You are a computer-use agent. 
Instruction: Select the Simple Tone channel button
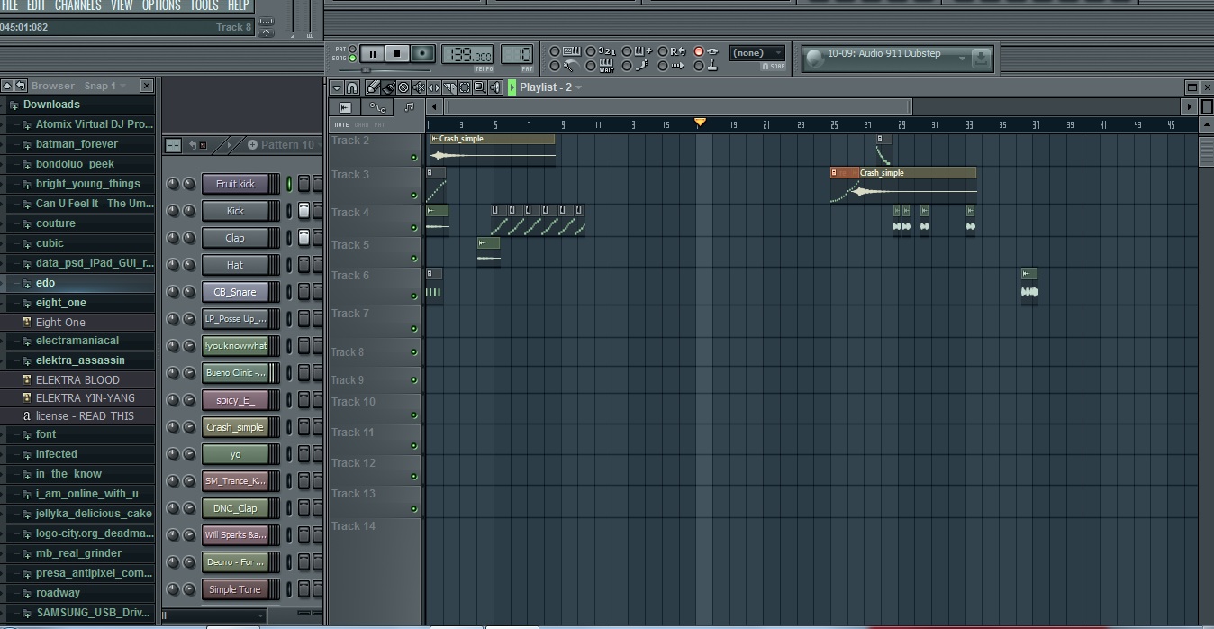235,589
